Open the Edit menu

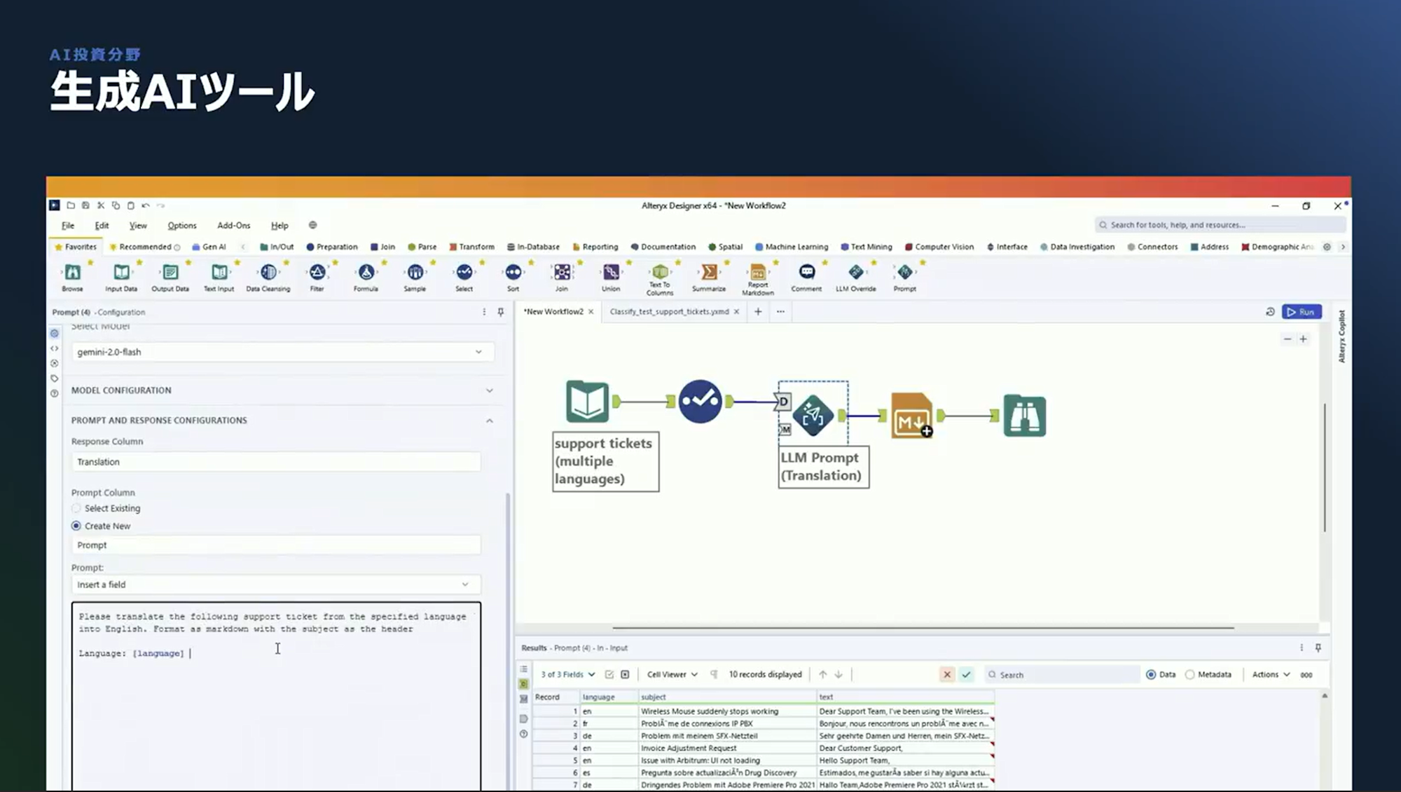point(102,226)
